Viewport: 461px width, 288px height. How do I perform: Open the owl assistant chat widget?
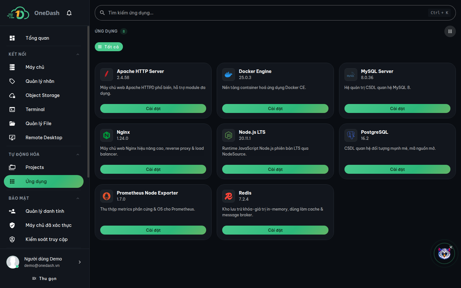444,254
